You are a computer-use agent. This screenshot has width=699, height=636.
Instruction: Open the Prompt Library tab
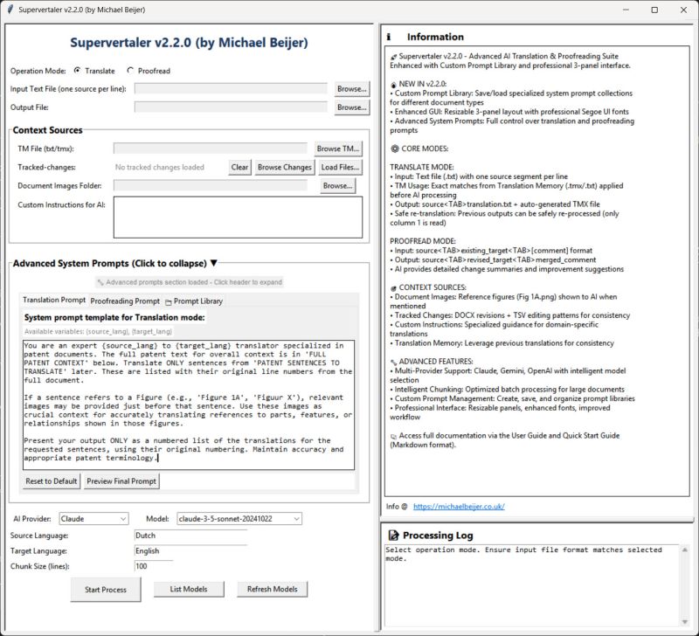(194, 301)
